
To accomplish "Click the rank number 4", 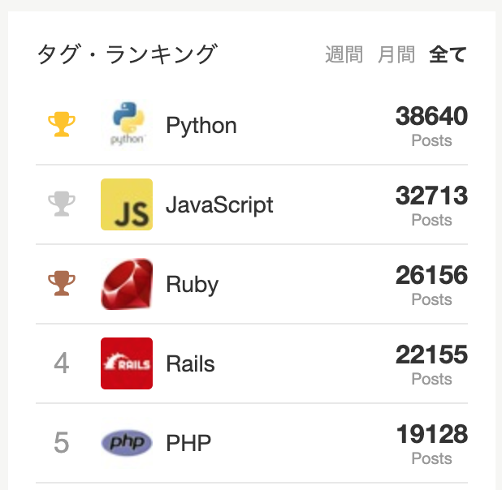I will coord(62,363).
